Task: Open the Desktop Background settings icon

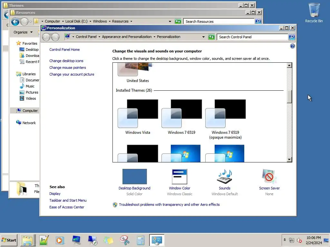Action: coord(134,177)
